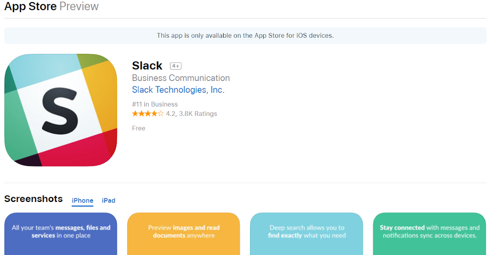Screen dimensions: 487x255
Task: View the light blue Deep search screenshot
Action: tap(306, 234)
